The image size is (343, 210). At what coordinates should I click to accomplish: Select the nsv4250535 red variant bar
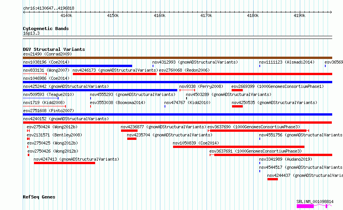237,106
